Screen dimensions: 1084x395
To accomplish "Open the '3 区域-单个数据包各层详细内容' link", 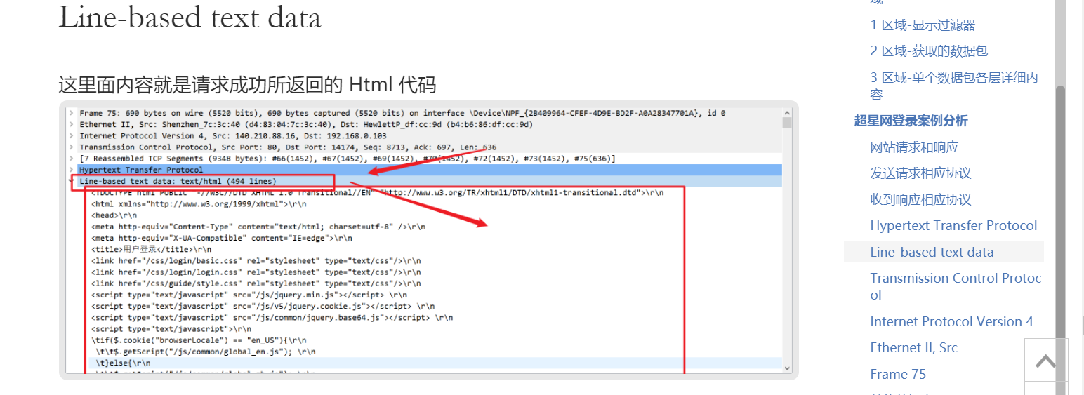I will pyautogui.click(x=954, y=86).
